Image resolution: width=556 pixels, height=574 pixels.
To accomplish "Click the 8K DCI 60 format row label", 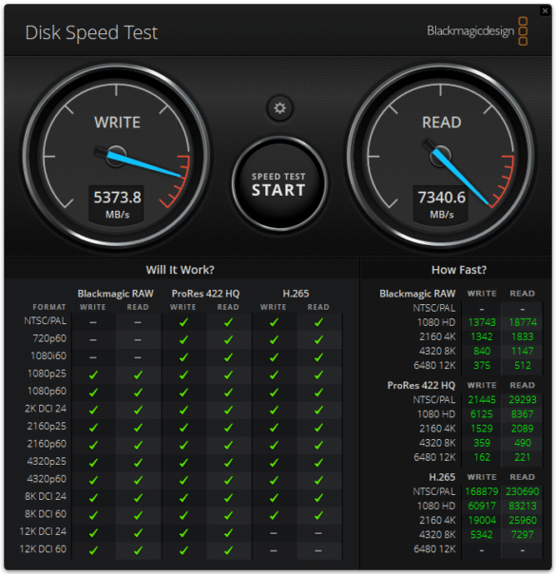I will coord(46,514).
